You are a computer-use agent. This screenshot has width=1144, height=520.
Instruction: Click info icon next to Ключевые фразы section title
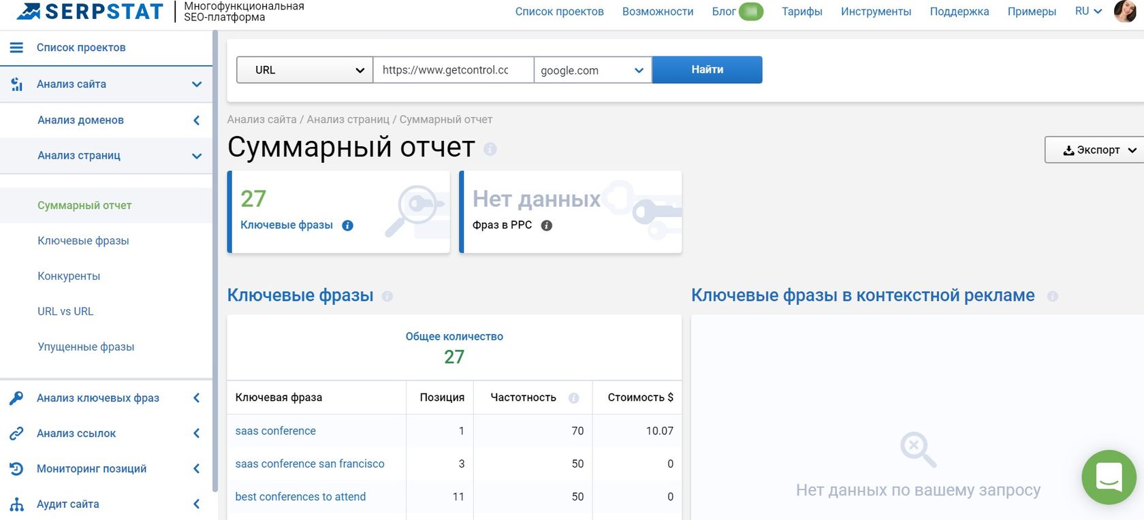(387, 296)
